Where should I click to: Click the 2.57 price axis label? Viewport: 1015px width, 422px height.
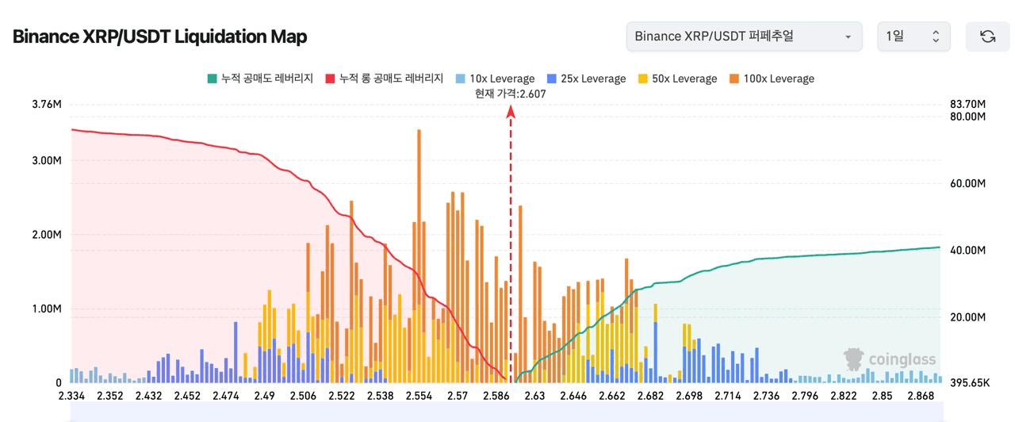pyautogui.click(x=458, y=396)
